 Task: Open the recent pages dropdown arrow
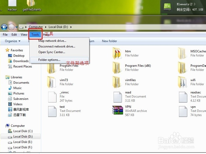[x=16, y=27]
